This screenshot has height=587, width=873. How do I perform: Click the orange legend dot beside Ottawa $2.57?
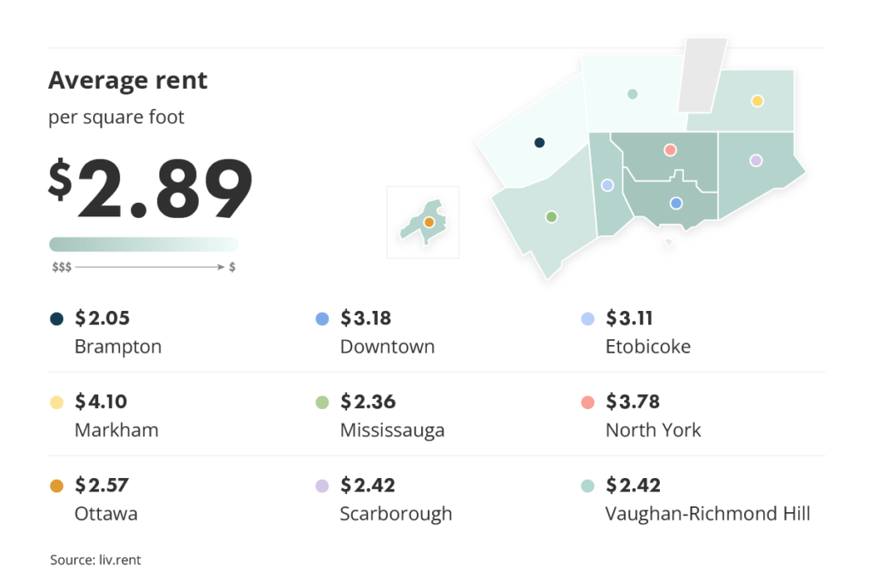(57, 486)
